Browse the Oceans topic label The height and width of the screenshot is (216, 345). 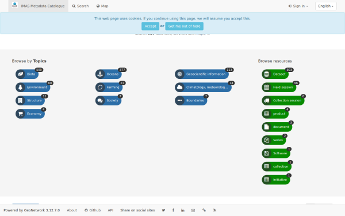tap(113, 74)
